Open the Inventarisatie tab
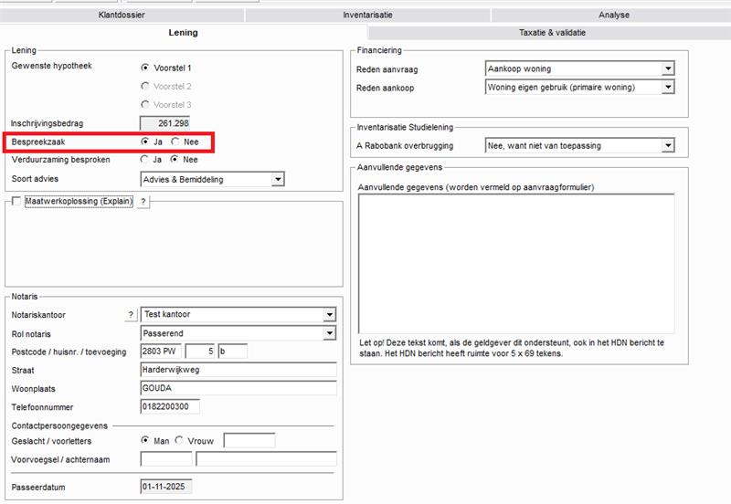The width and height of the screenshot is (731, 504). tap(367, 15)
